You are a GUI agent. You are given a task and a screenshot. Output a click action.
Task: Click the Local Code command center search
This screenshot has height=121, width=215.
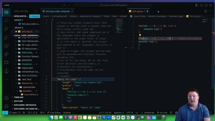pyautogui.click(x=114, y=5)
